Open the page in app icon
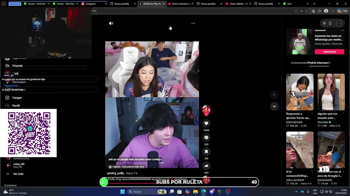The height and width of the screenshot is (196, 350). click(296, 11)
